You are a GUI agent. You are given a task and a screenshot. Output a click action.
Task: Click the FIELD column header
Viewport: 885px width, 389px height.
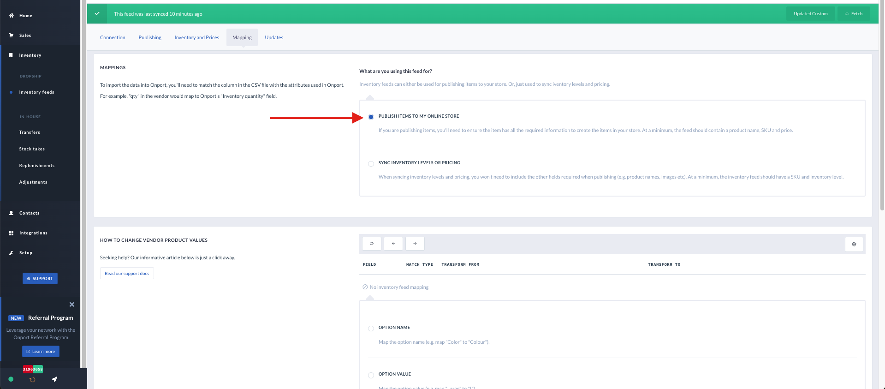pyautogui.click(x=369, y=264)
